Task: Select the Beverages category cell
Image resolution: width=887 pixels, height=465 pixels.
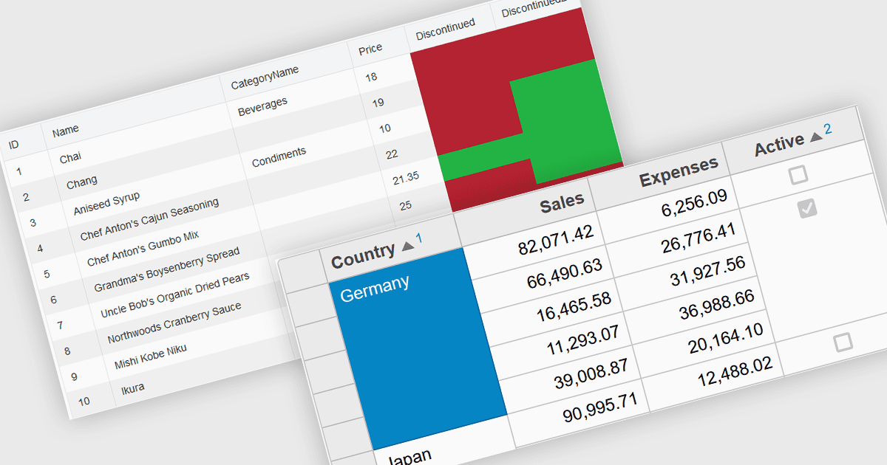Action: pos(262,107)
